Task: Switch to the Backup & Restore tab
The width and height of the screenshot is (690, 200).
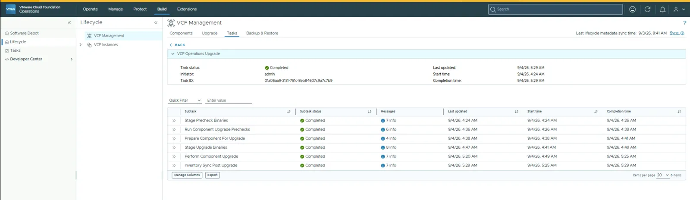Action: (x=262, y=33)
